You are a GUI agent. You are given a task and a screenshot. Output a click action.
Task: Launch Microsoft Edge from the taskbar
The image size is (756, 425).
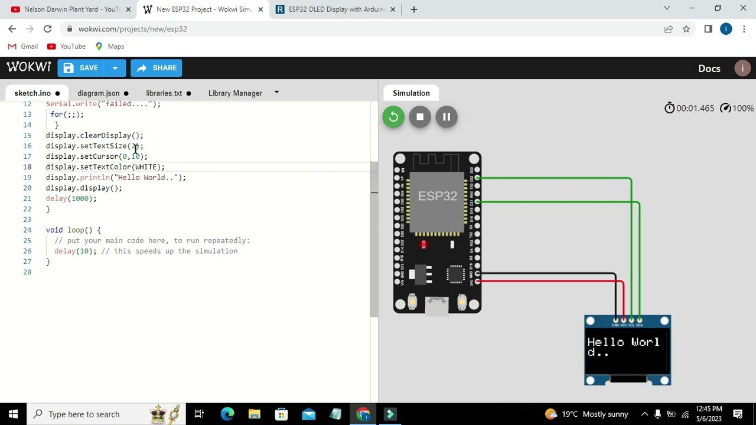point(227,414)
